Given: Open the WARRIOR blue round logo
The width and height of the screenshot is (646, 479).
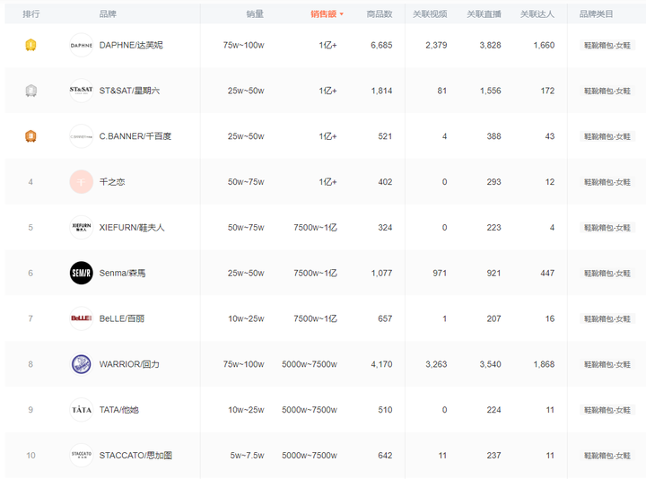Looking at the screenshot, I should (81, 364).
